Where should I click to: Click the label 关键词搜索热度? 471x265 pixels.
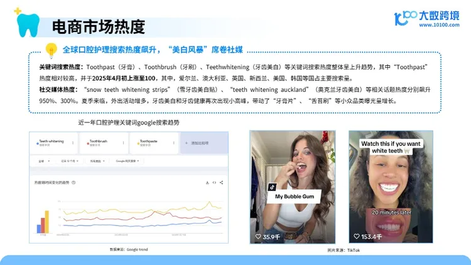pyautogui.click(x=61, y=67)
